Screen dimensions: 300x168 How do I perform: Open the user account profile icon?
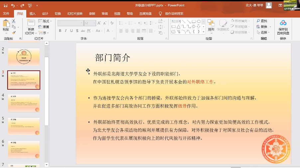269,5
